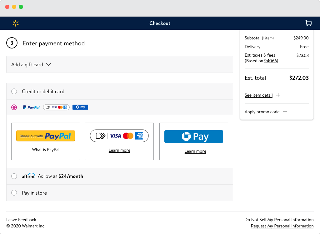Click the blue Chase Pay button
Image resolution: width=320 pixels, height=234 pixels.
194,137
